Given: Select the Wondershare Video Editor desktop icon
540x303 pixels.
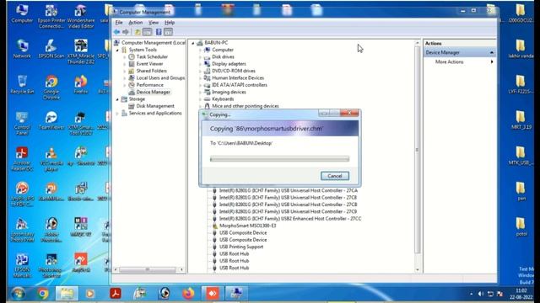Looking at the screenshot, I should pyautogui.click(x=81, y=17).
